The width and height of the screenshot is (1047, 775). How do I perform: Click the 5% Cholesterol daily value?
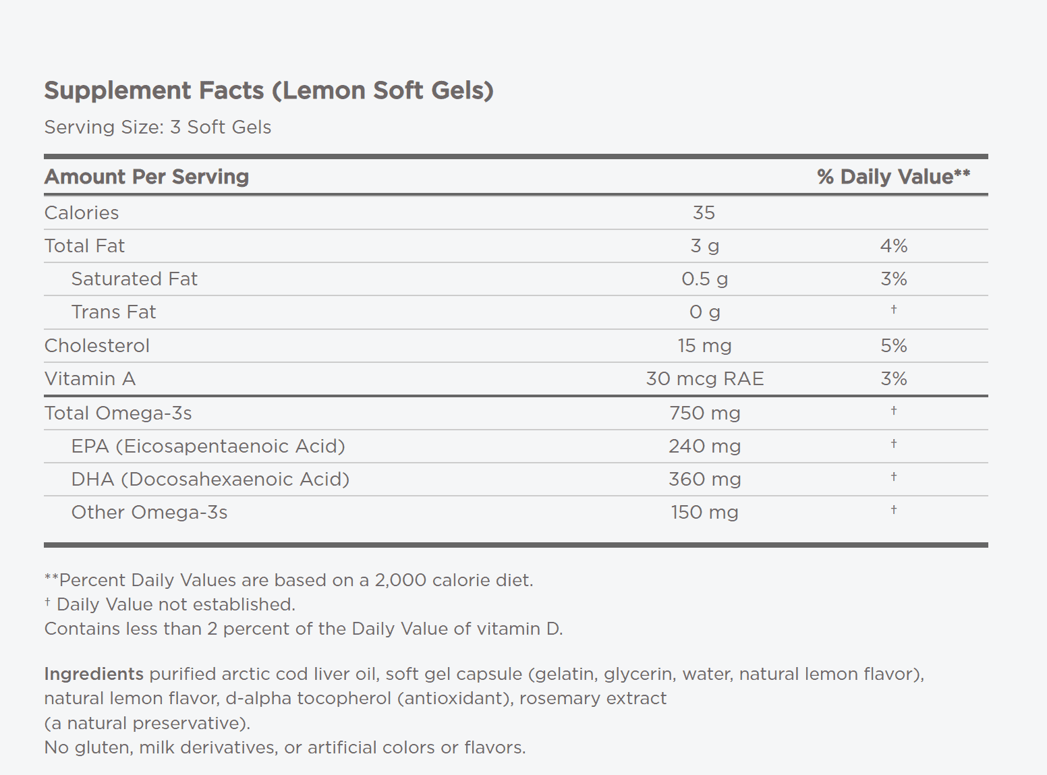(893, 345)
